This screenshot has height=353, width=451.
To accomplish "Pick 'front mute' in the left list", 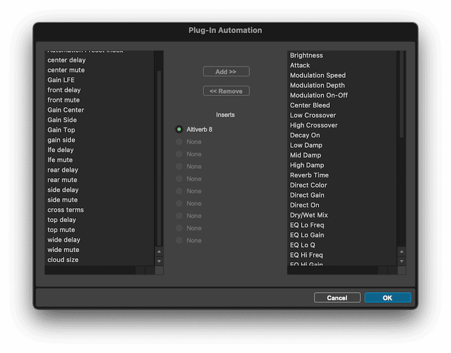I will [64, 100].
